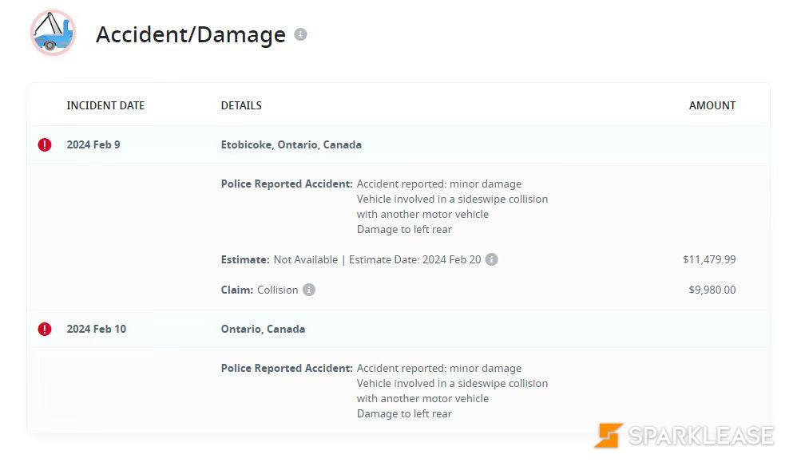Click the tow truck Accident/Damage icon

[x=54, y=33]
